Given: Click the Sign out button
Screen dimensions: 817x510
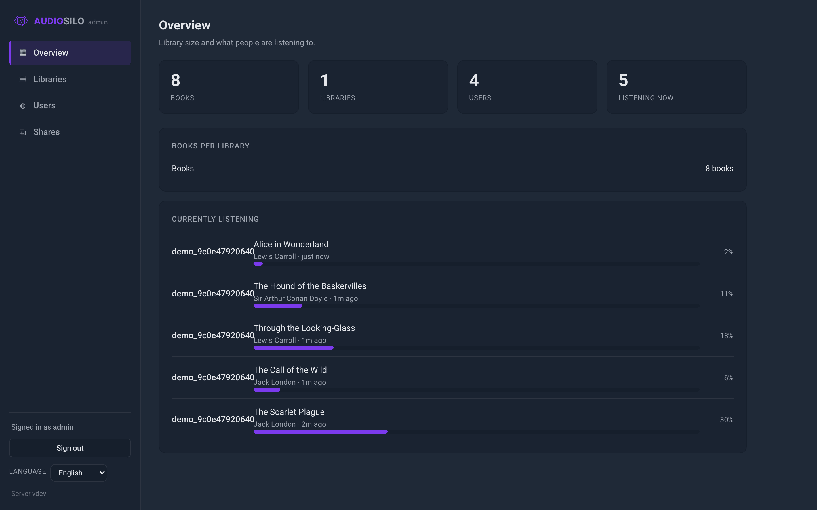Looking at the screenshot, I should 70,448.
